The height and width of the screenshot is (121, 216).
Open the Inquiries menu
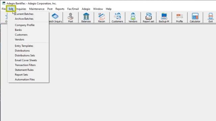[21, 9]
